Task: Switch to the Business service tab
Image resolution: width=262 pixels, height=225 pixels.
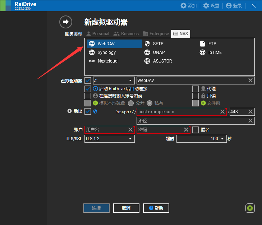Action: coord(126,34)
